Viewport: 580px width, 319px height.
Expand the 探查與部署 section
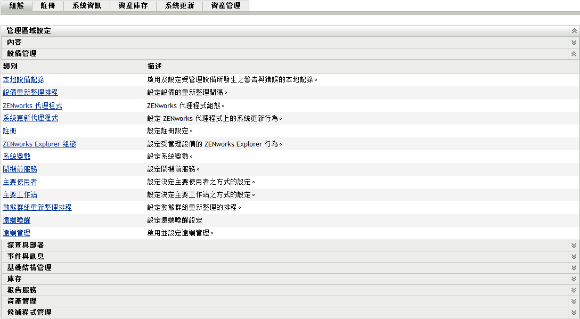click(573, 245)
